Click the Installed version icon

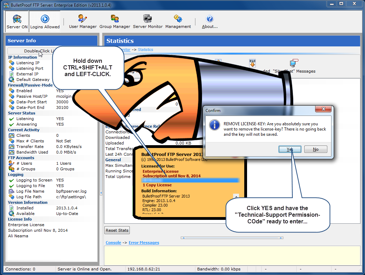pyautogui.click(x=12, y=208)
